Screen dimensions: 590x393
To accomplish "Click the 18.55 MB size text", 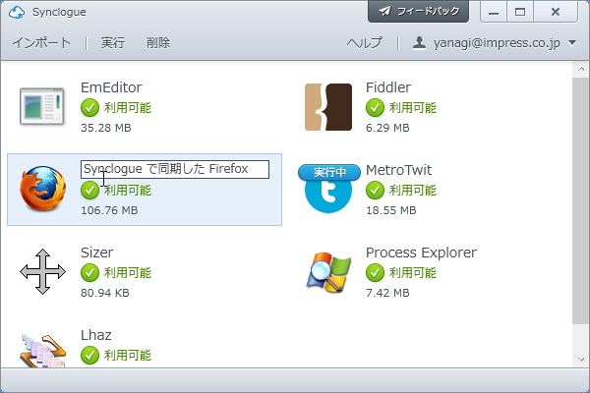I will coord(391,210).
